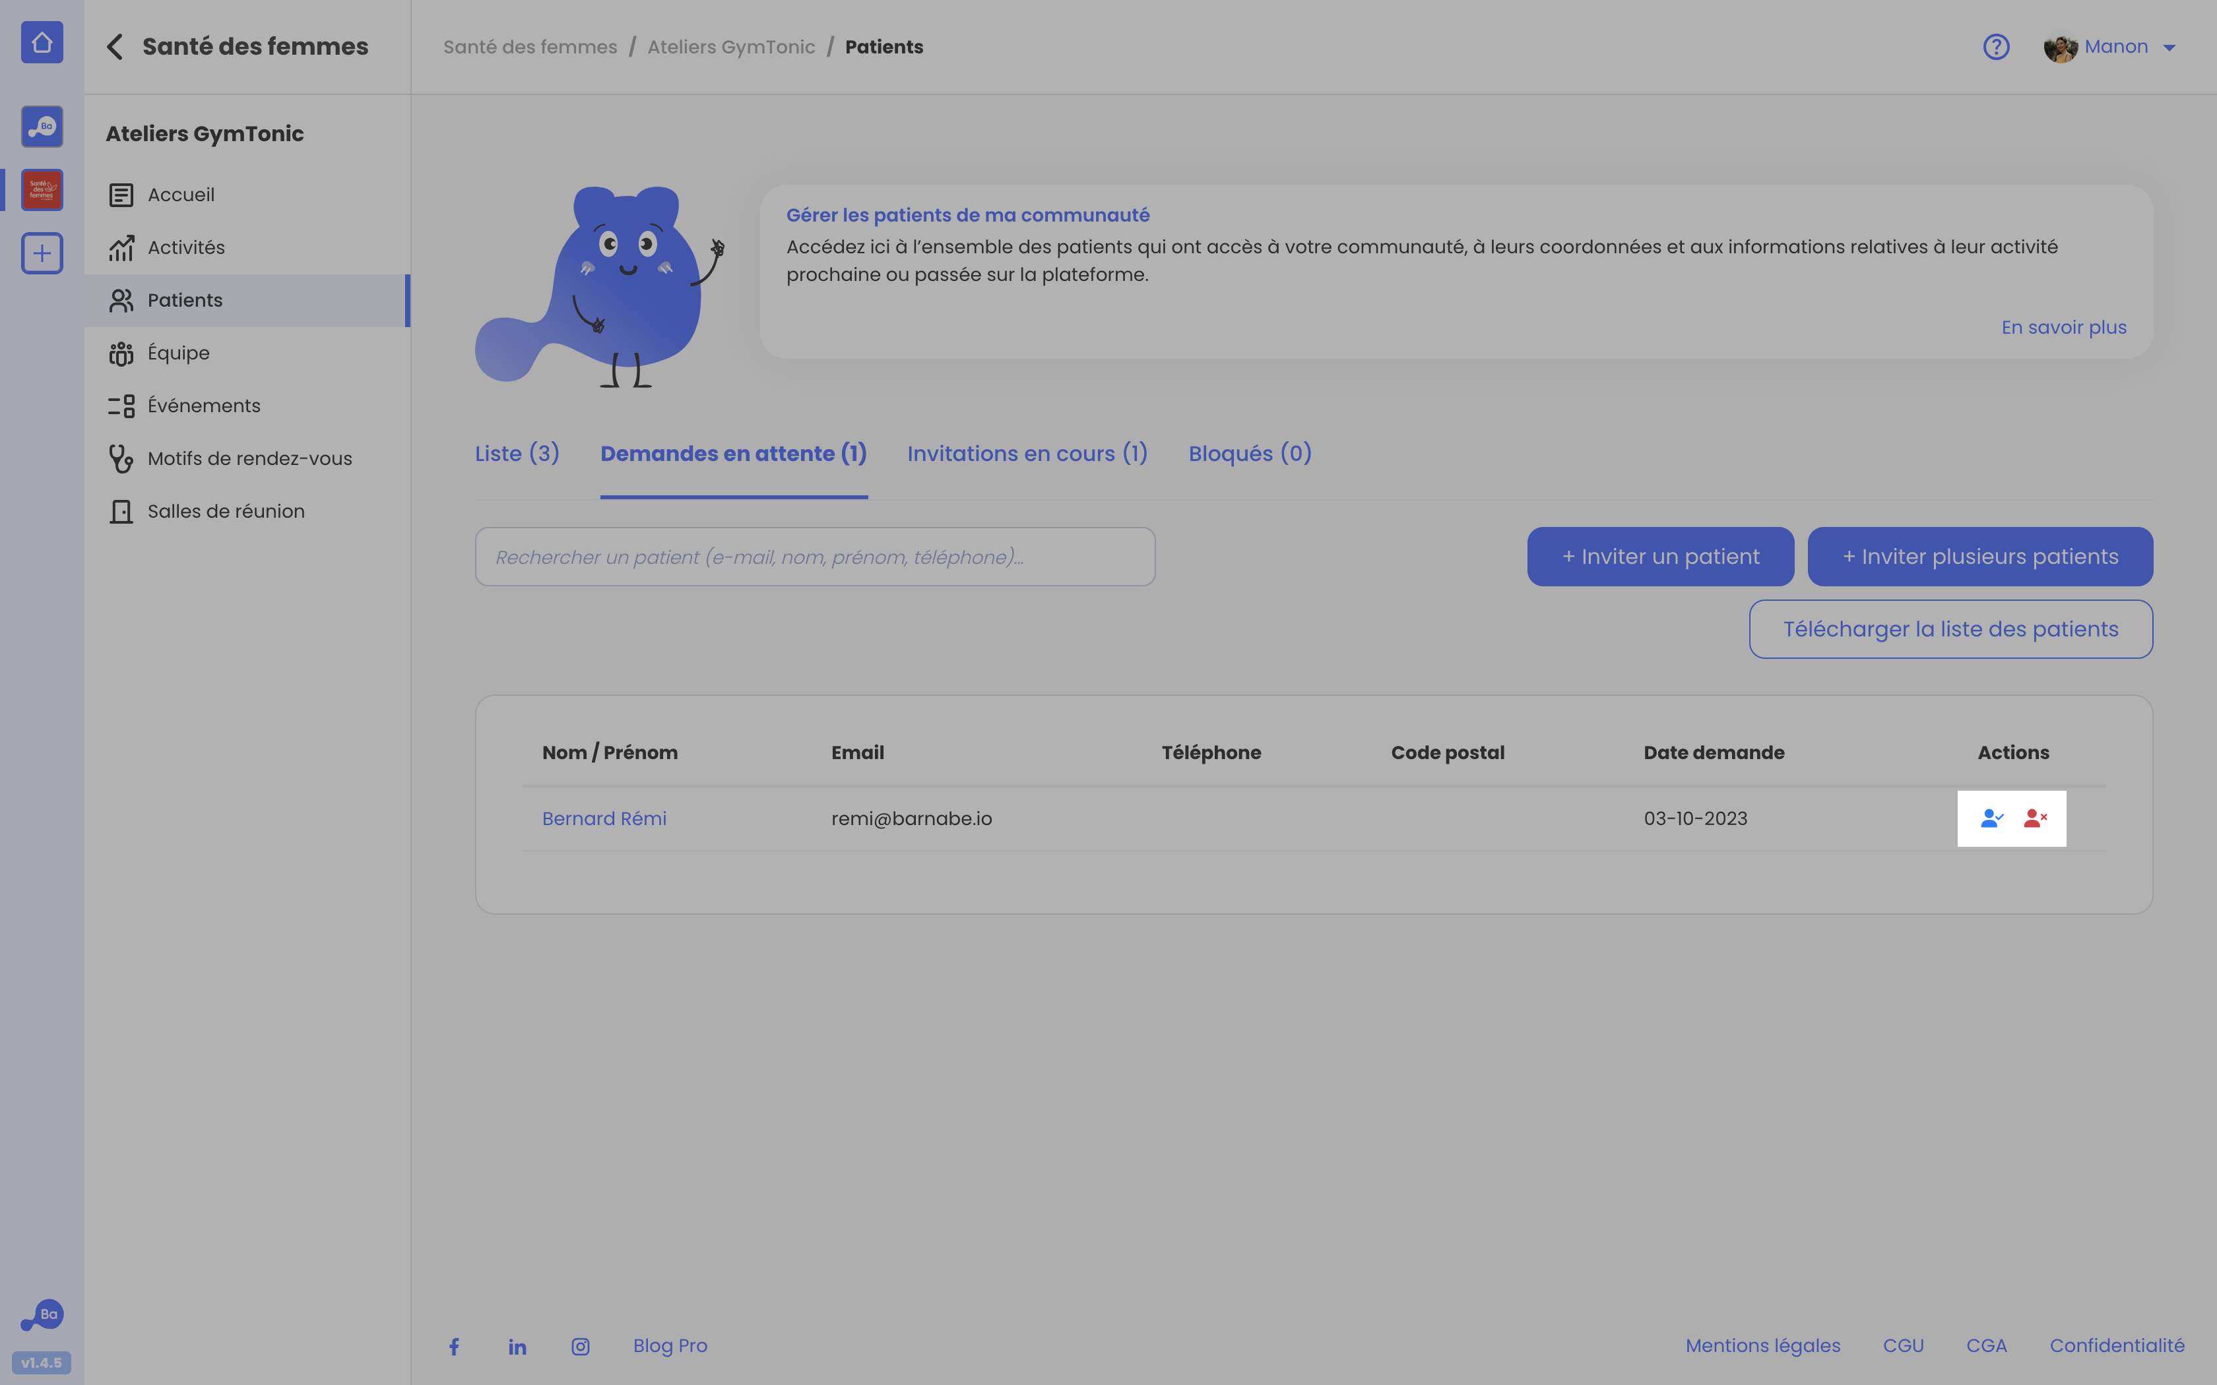This screenshot has width=2217, height=1385.
Task: Click the Nom / Prénom column header
Action: tap(610, 753)
